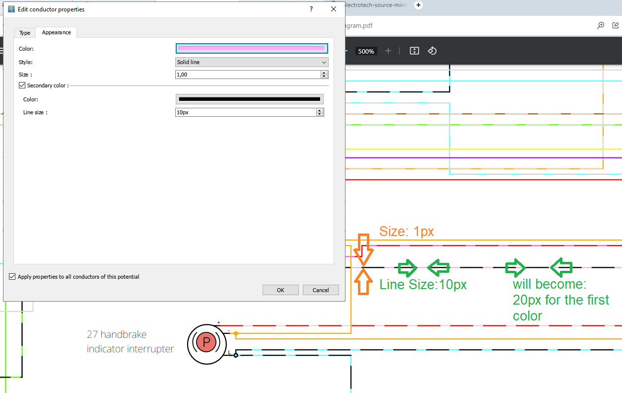
Task: Open the Style dropdown showing Solid line
Action: pyautogui.click(x=252, y=62)
